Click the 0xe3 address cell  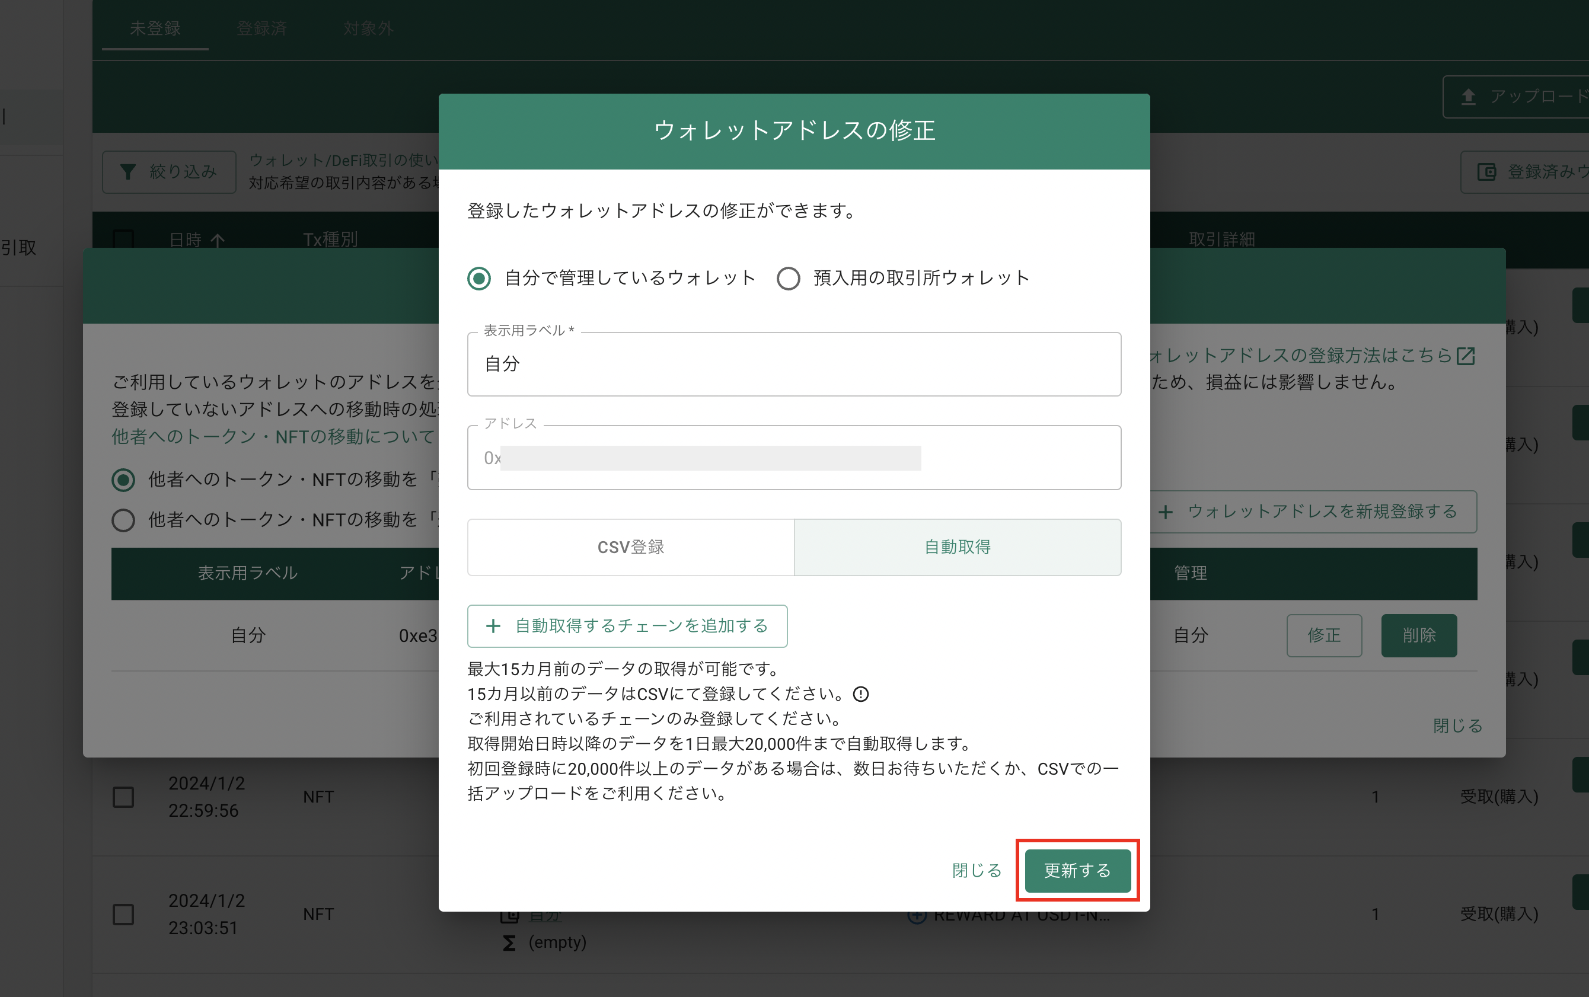[x=418, y=635]
